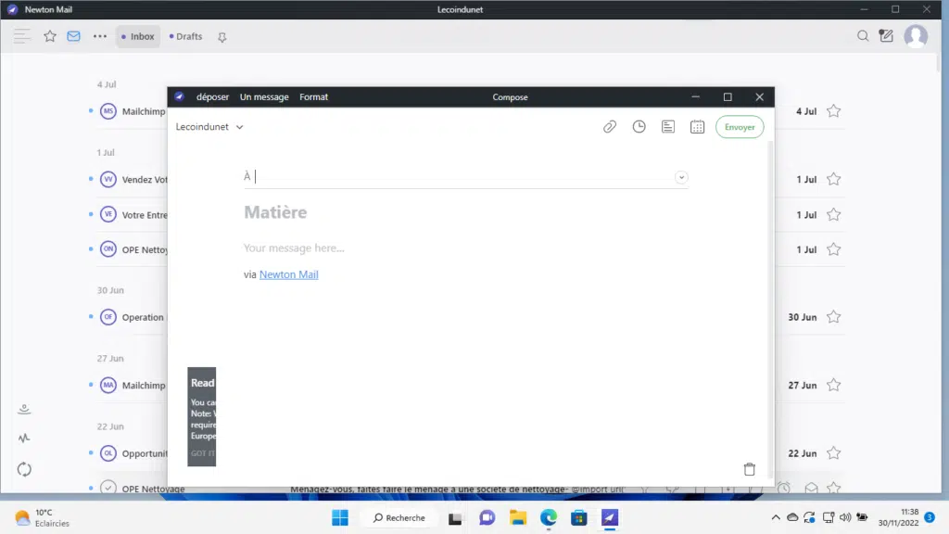Viewport: 949px width, 534px height.
Task: Switch to the Drafts tab
Action: click(x=185, y=36)
